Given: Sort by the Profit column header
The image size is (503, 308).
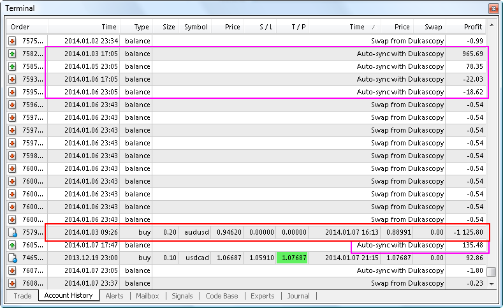Looking at the screenshot, I should tap(466, 27).
